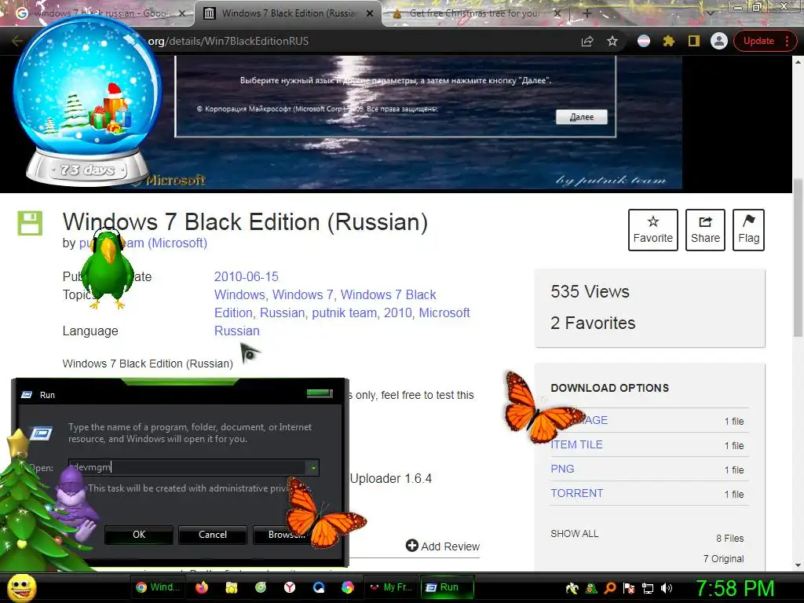This screenshot has height=603, width=804.
Task: Click the 7 Original files entry
Action: pyautogui.click(x=723, y=558)
